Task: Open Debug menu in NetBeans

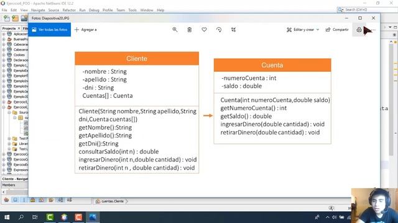Action: pyautogui.click(x=94, y=10)
